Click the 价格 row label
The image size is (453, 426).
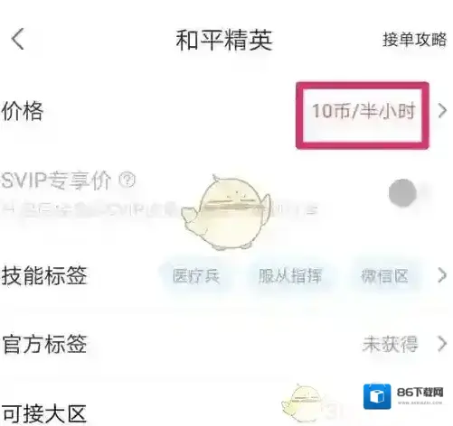pyautogui.click(x=23, y=111)
